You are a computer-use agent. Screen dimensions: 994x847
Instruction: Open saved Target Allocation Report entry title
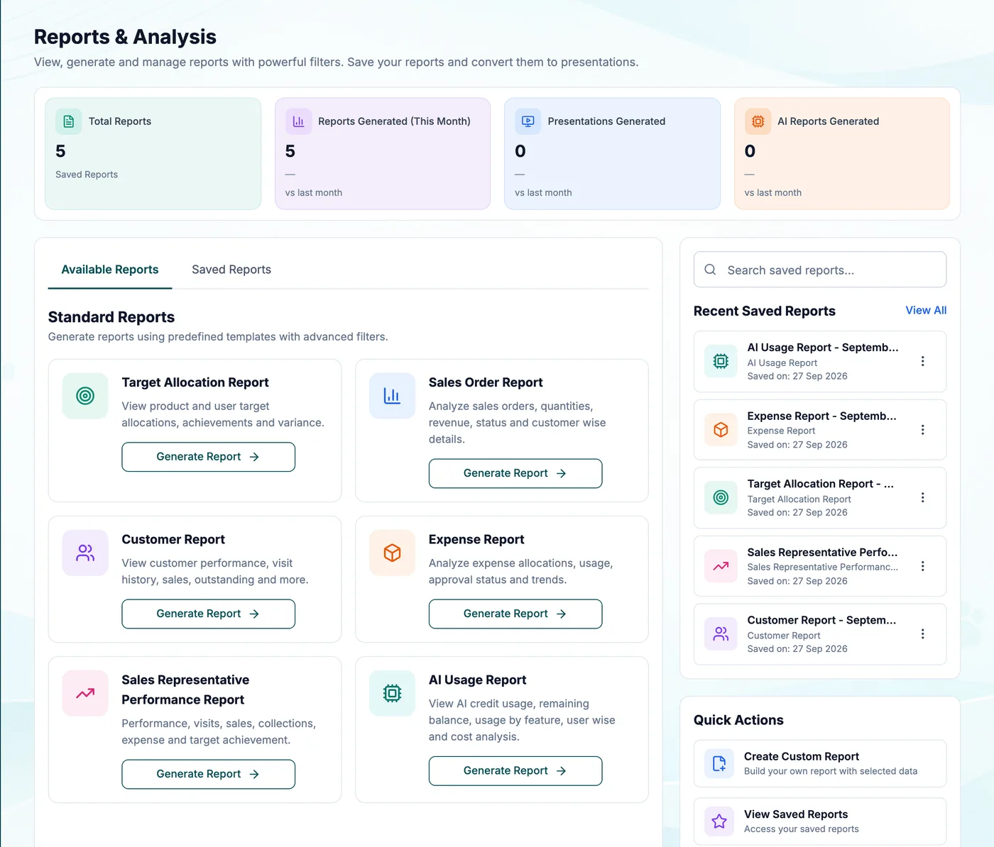coord(820,484)
